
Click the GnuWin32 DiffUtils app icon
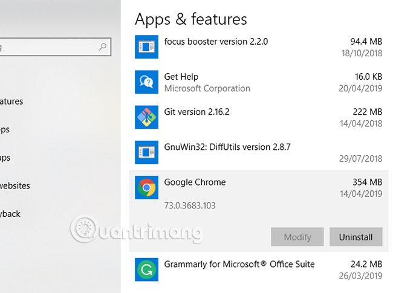pyautogui.click(x=146, y=152)
